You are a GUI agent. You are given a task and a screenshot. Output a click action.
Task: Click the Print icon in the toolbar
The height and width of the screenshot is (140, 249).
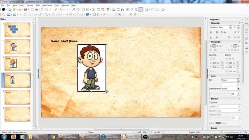[x=37, y=10]
